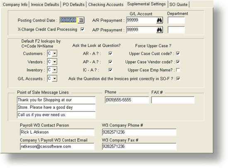Open calendar picker for Posting Control Date
The width and height of the screenshot is (228, 168).
pyautogui.click(x=81, y=20)
